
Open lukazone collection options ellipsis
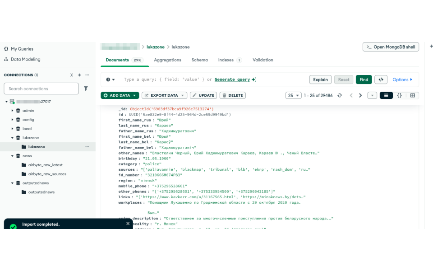tap(87, 147)
